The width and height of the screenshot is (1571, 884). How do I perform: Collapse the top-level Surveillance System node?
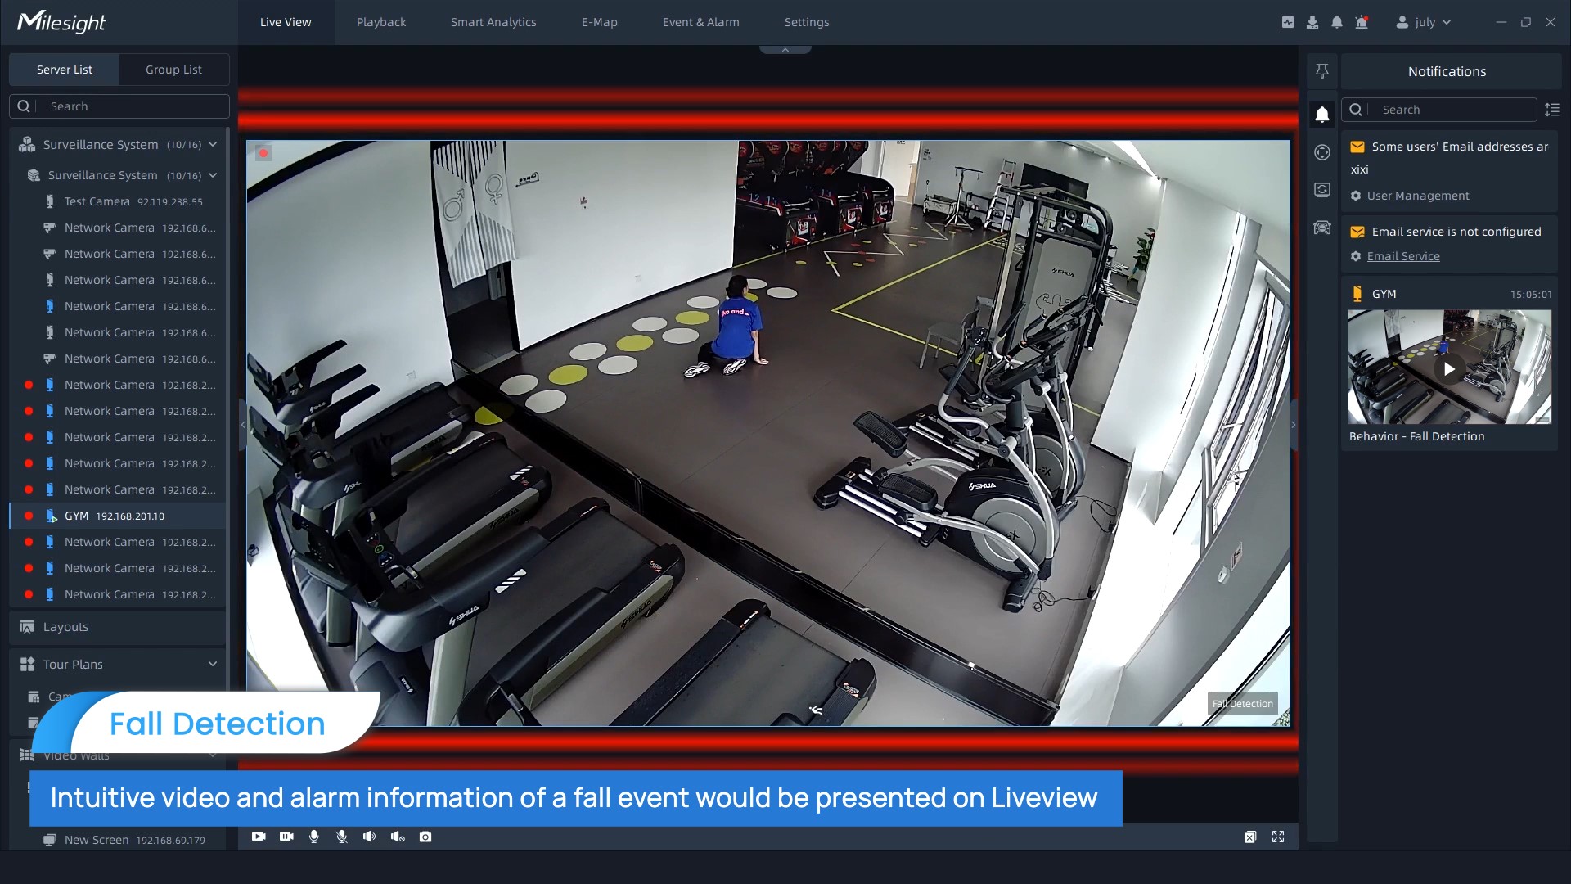(213, 144)
